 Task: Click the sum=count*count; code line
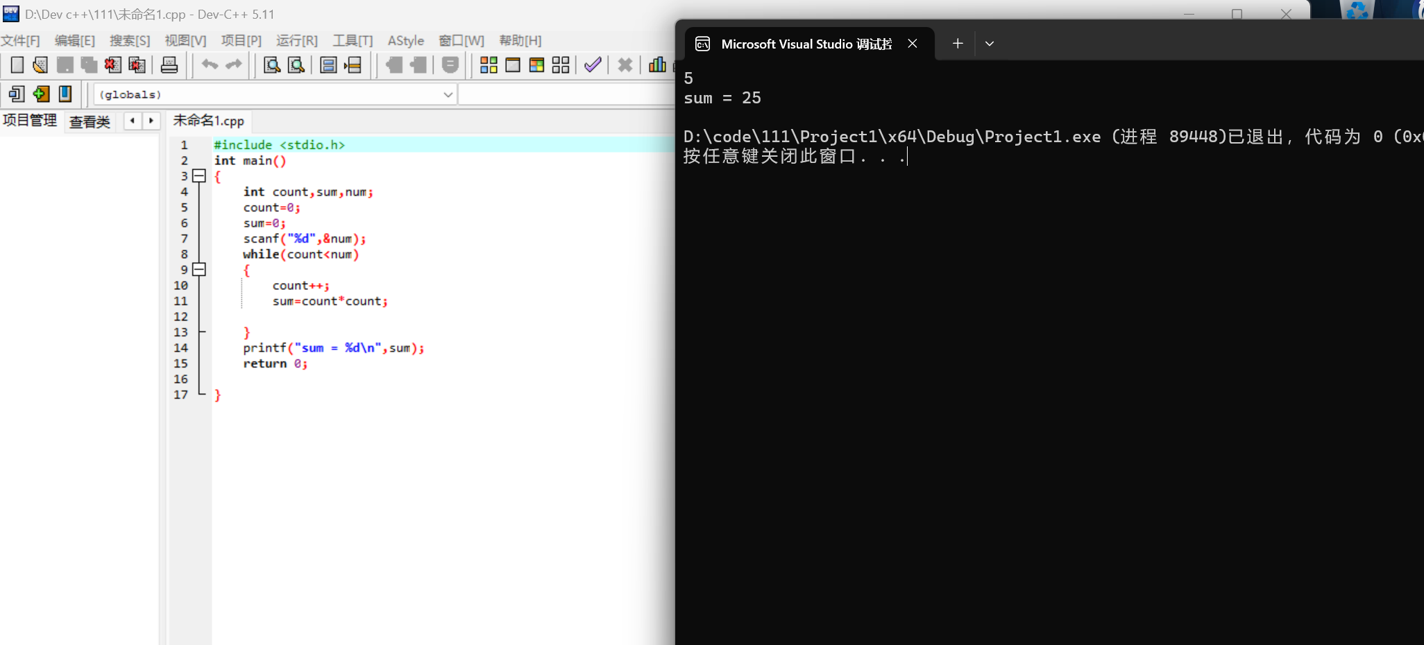[x=330, y=301]
